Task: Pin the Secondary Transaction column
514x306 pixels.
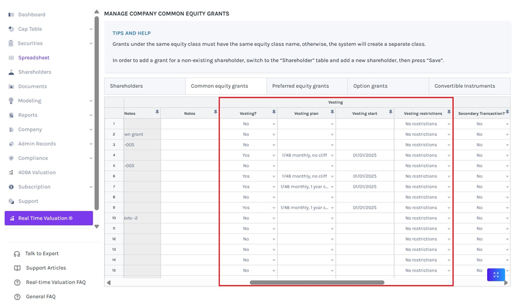Action: click(x=507, y=112)
